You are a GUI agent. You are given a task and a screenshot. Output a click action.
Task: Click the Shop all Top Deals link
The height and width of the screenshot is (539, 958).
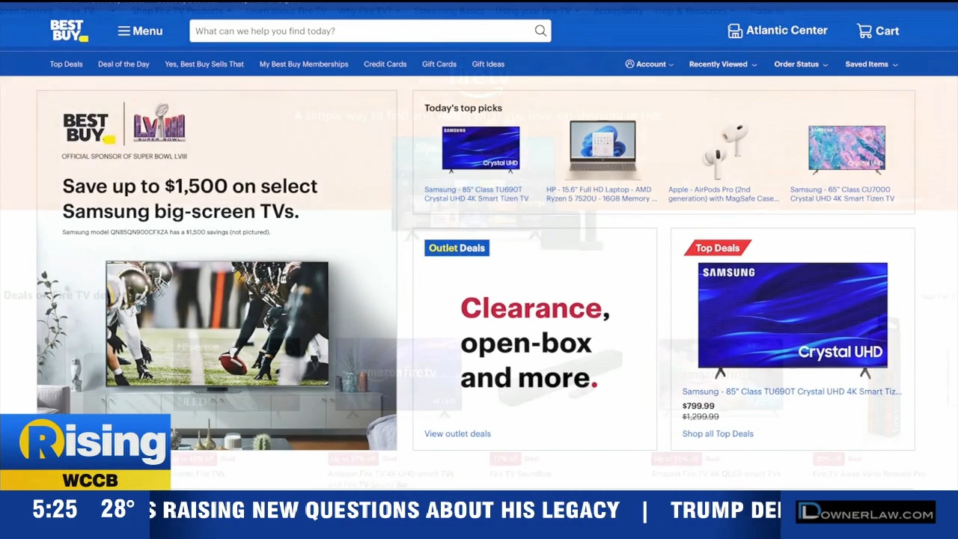pos(718,433)
